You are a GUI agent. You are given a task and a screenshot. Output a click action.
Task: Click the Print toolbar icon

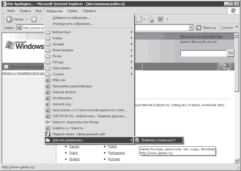click(x=151, y=19)
